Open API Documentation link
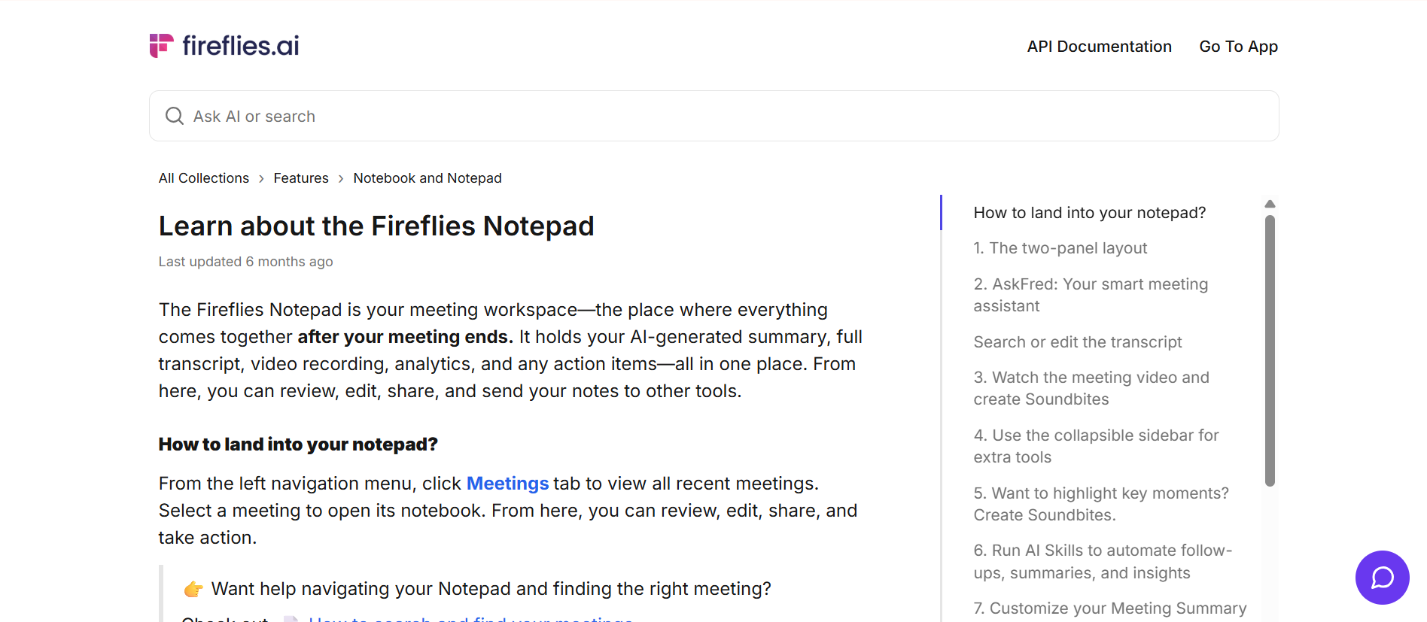Viewport: 1427px width, 622px height. point(1099,47)
